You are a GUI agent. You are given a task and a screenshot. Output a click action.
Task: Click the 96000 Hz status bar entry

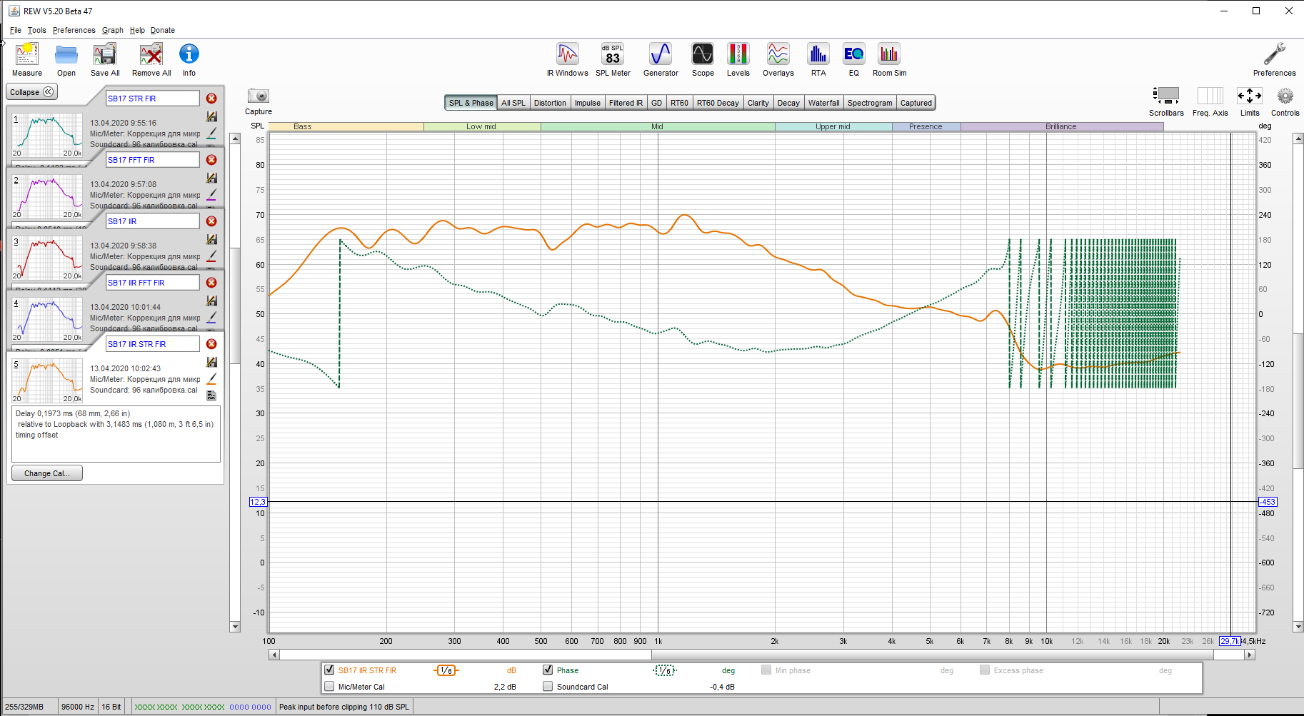click(x=78, y=707)
